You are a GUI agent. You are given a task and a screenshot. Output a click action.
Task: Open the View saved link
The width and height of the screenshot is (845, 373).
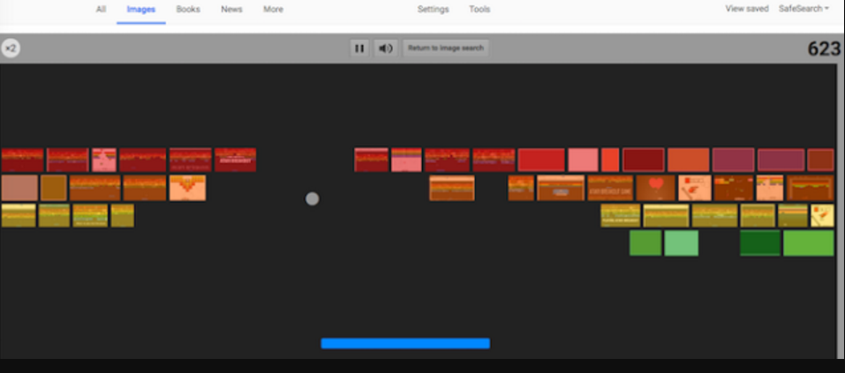[747, 9]
